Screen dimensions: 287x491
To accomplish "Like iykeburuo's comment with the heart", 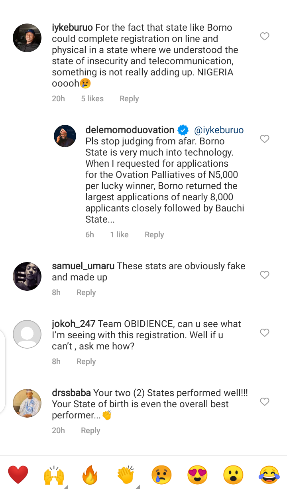I will coord(265,37).
